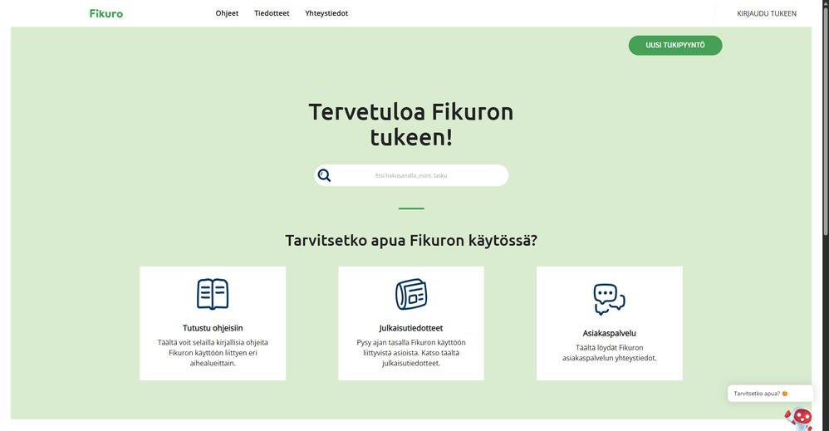
Task: Click the Täältä löydät Fikuron asiakaspalvelun text
Action: pos(609,353)
